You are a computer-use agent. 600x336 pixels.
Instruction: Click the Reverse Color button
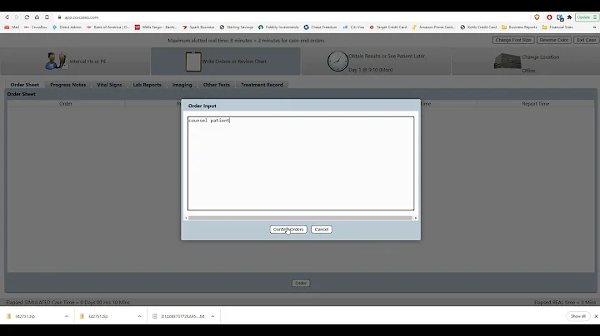(x=553, y=40)
